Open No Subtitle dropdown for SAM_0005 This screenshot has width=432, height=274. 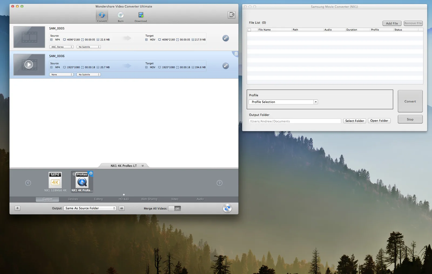(89, 47)
